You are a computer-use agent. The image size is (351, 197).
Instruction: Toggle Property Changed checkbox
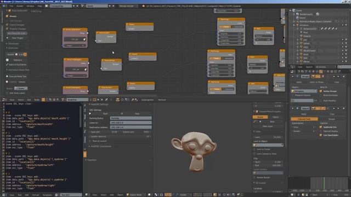(7, 29)
